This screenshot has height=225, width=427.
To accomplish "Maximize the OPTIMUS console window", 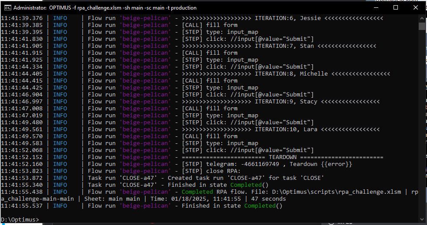I will coord(396,8).
